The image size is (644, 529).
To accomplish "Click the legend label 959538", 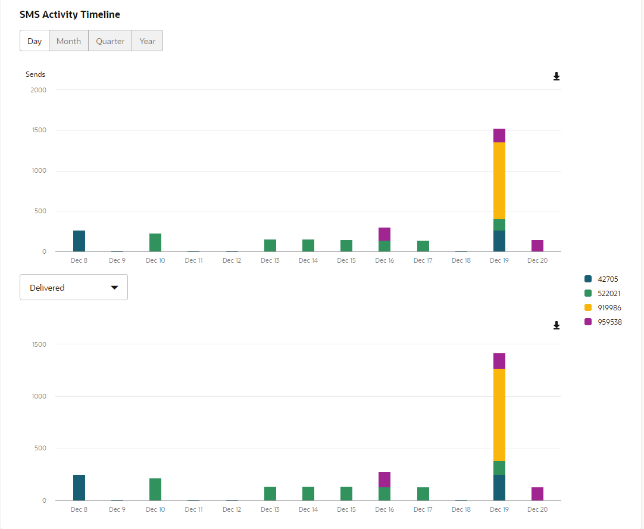I will tap(609, 322).
